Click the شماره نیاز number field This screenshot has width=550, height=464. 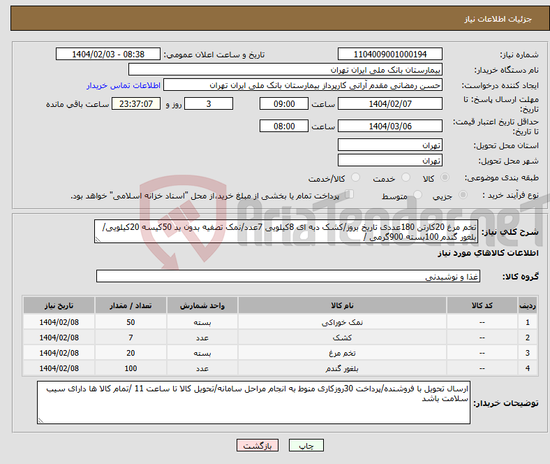[389, 55]
